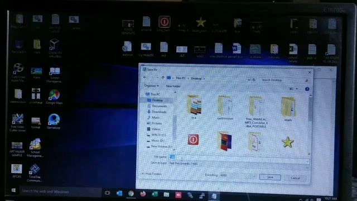Screen dimensions: 357x201
Task: Select the centrovision folder in file list
Action: [225, 108]
